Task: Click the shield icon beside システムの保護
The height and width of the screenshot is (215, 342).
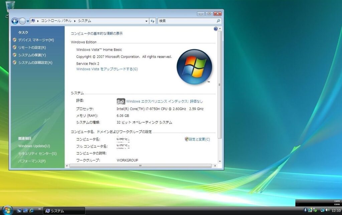Action: tap(15, 55)
